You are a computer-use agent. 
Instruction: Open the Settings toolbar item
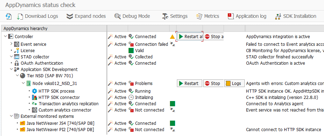pos(175,16)
